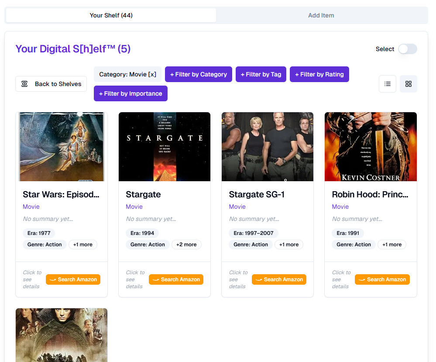The height and width of the screenshot is (362, 436).
Task: Open Filter by Tag
Action: 261,74
